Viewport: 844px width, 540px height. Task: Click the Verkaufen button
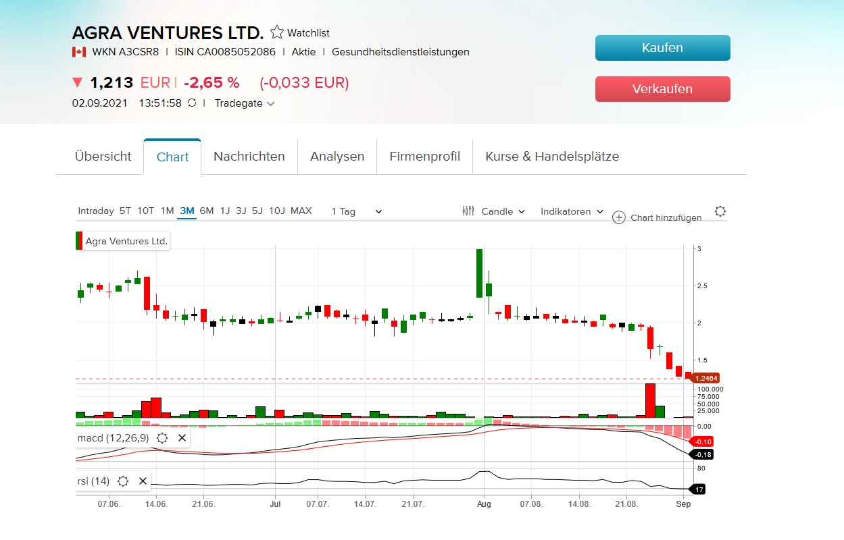point(662,88)
